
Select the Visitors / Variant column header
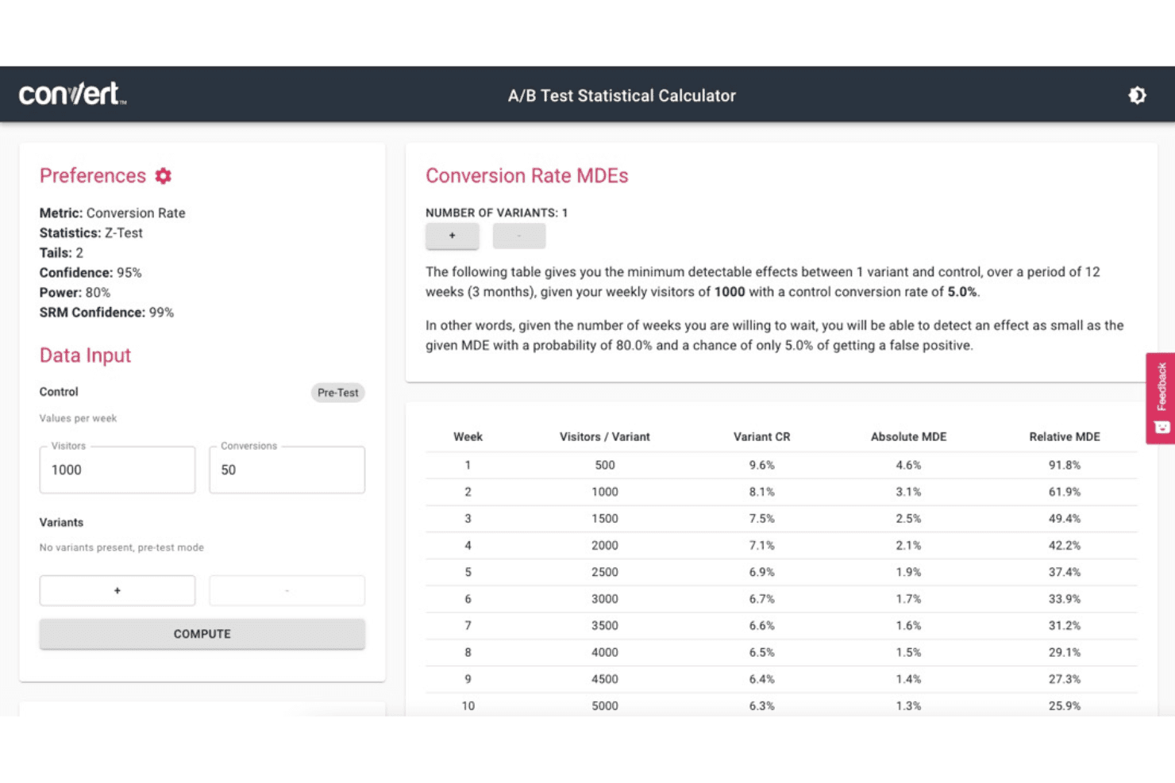coord(605,436)
